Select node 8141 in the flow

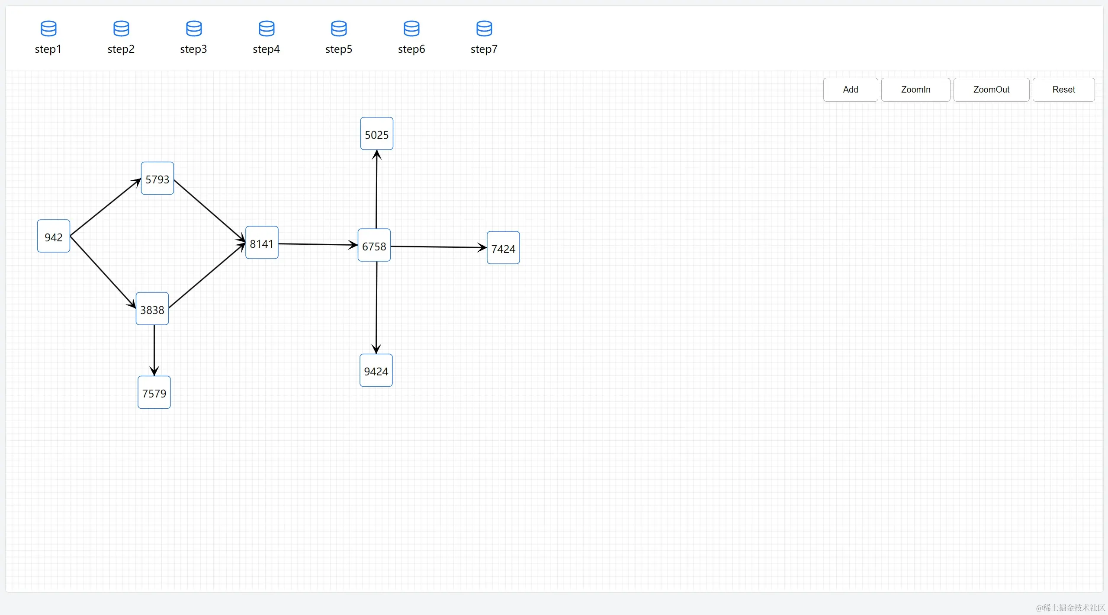(262, 243)
